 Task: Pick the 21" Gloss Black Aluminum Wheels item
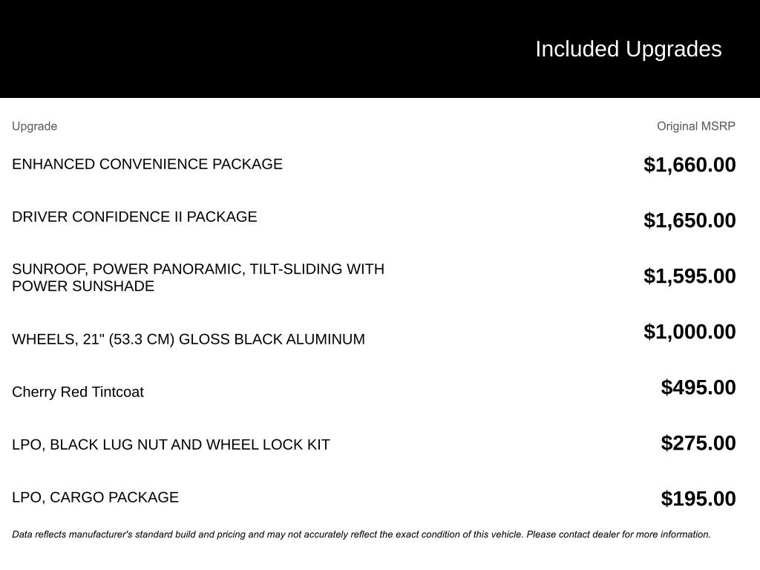pos(188,339)
